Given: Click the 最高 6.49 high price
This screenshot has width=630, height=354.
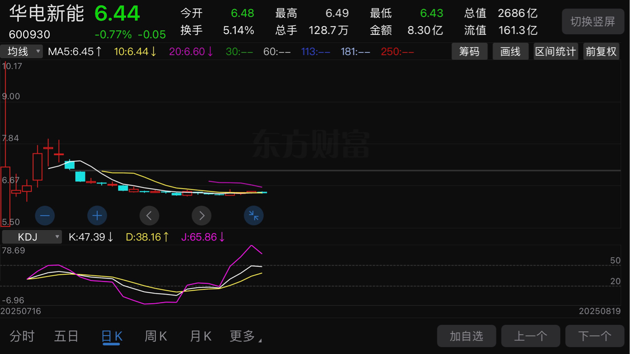Looking at the screenshot, I should pos(312,13).
